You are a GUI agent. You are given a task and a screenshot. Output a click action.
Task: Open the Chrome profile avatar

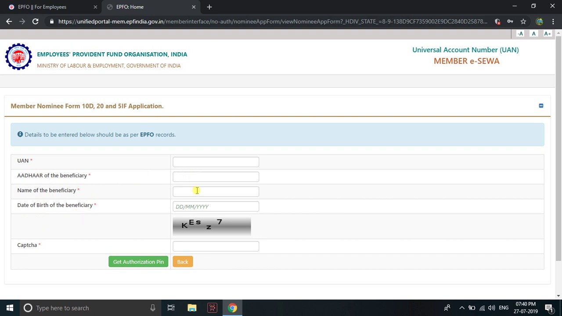(540, 22)
